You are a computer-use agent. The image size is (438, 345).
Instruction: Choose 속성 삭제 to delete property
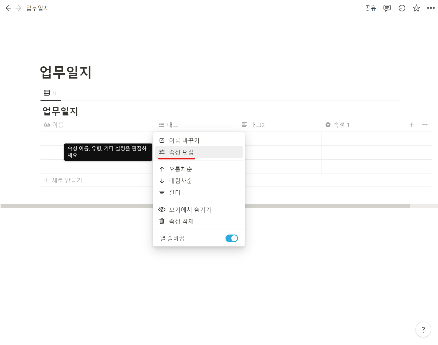coord(199,221)
